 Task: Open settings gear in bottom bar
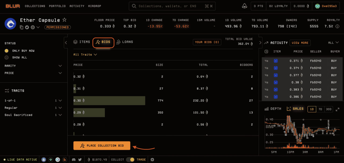[152, 160]
